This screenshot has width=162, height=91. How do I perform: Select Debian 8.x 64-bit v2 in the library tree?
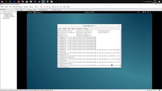[x=10, y=16]
